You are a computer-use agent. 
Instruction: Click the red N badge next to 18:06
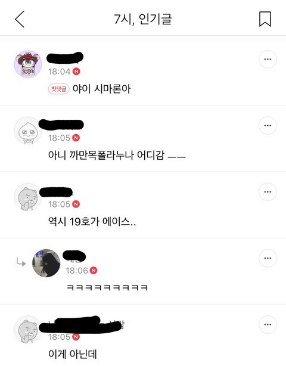tap(94, 271)
